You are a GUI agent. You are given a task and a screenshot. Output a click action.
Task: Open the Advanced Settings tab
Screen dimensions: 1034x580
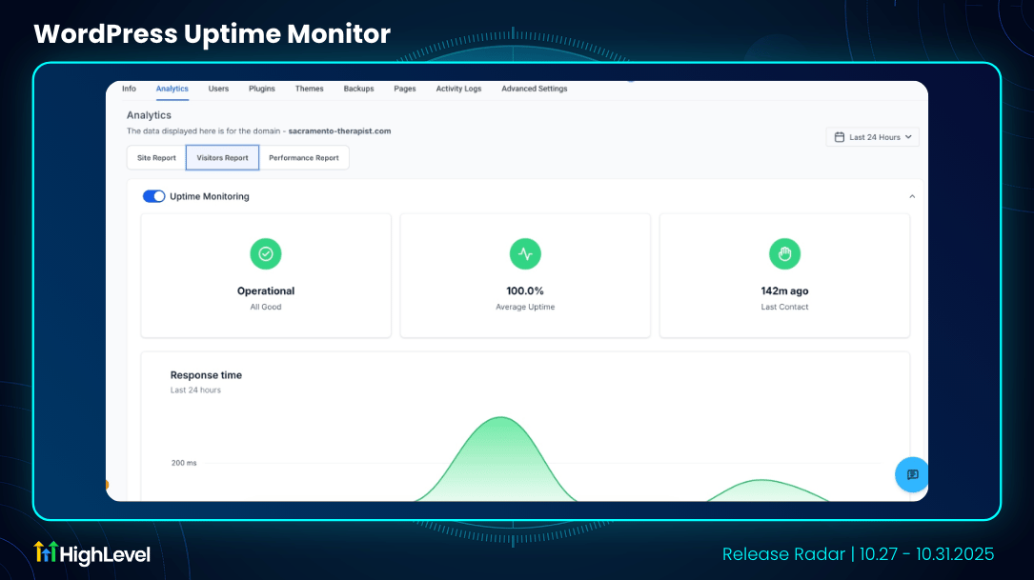pyautogui.click(x=534, y=89)
